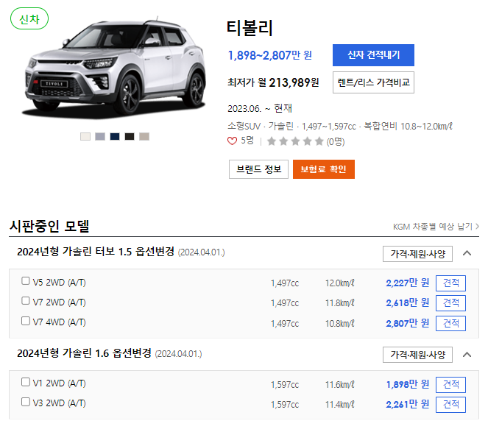Click the 2024년형 가솔린 1.6 옵션변경 heading
Screen dimensions: 488x432
(84, 353)
